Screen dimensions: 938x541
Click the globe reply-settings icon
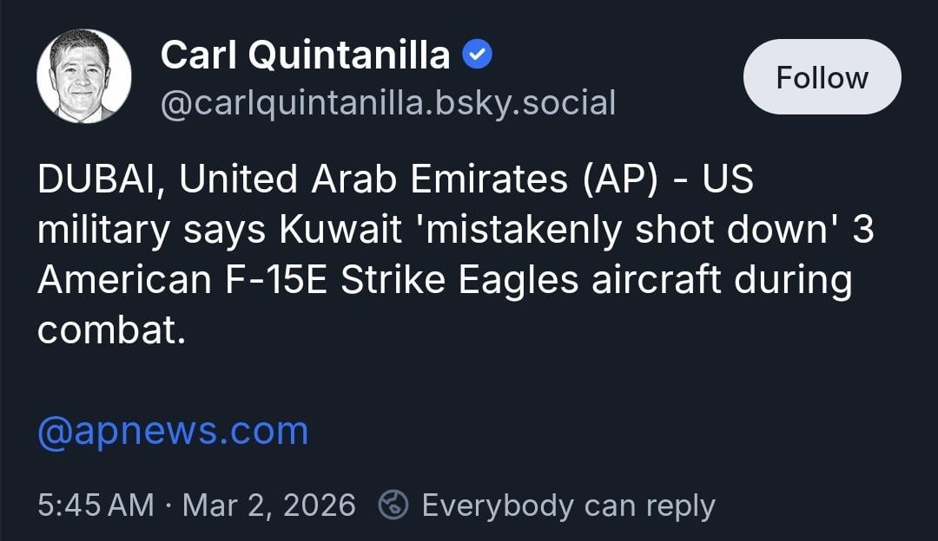tap(393, 505)
